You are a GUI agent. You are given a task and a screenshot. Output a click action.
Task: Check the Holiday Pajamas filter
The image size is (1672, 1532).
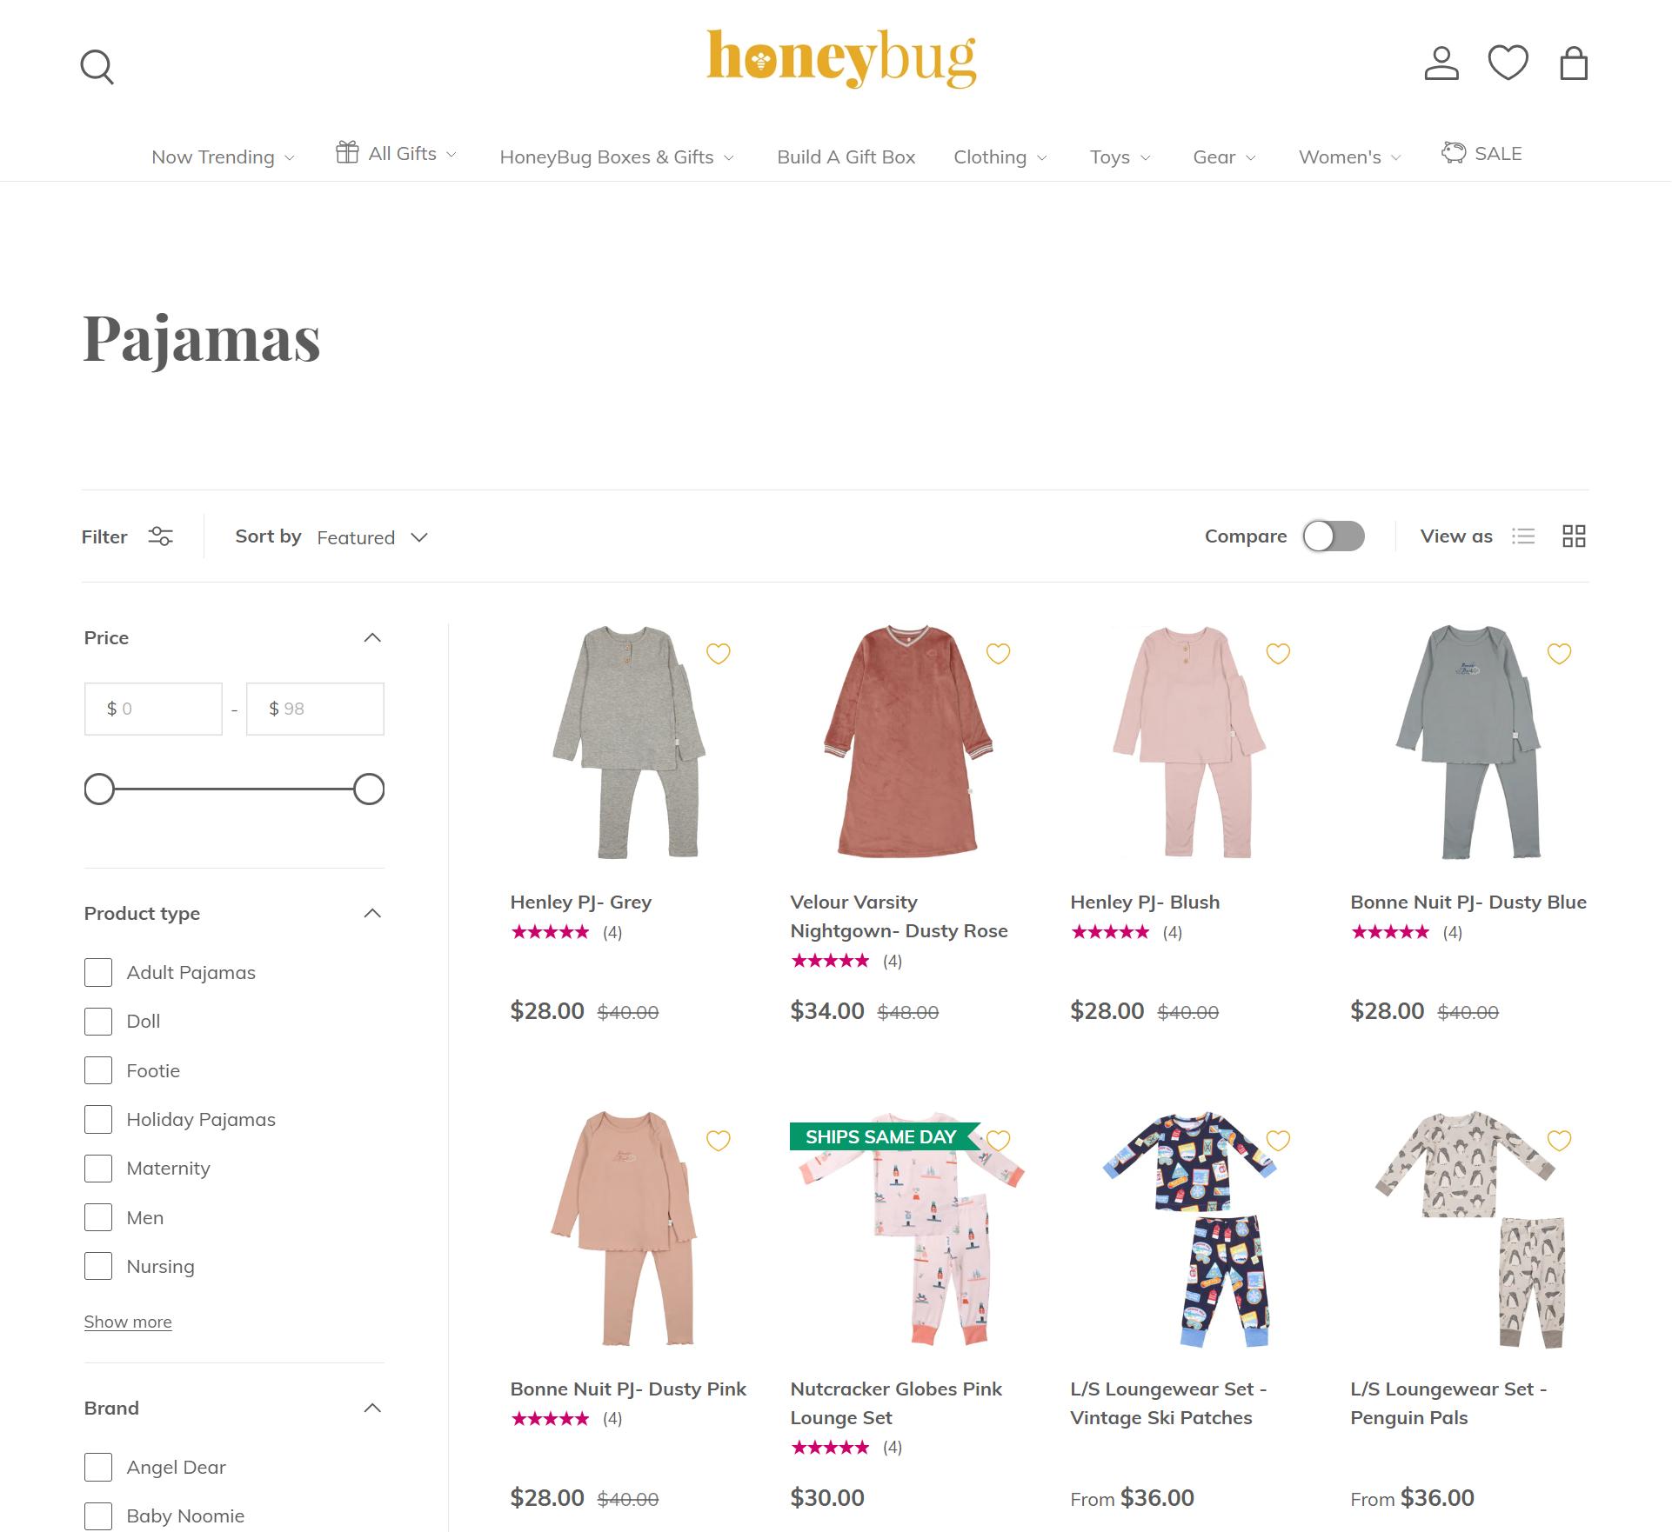98,1119
